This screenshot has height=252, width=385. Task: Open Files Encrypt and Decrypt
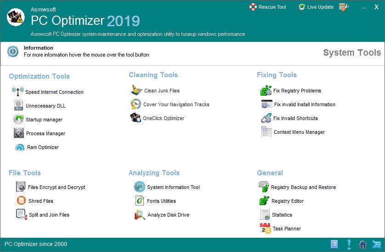[57, 187]
